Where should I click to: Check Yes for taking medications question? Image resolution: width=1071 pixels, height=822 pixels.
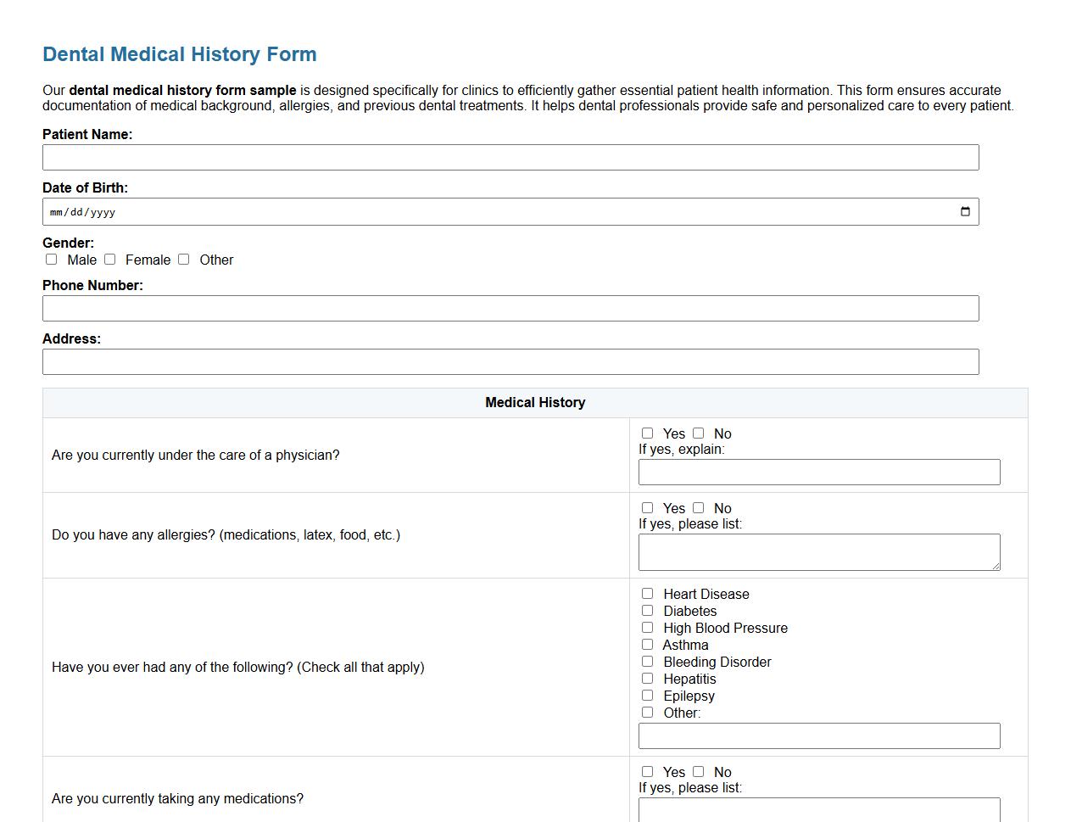pyautogui.click(x=647, y=771)
